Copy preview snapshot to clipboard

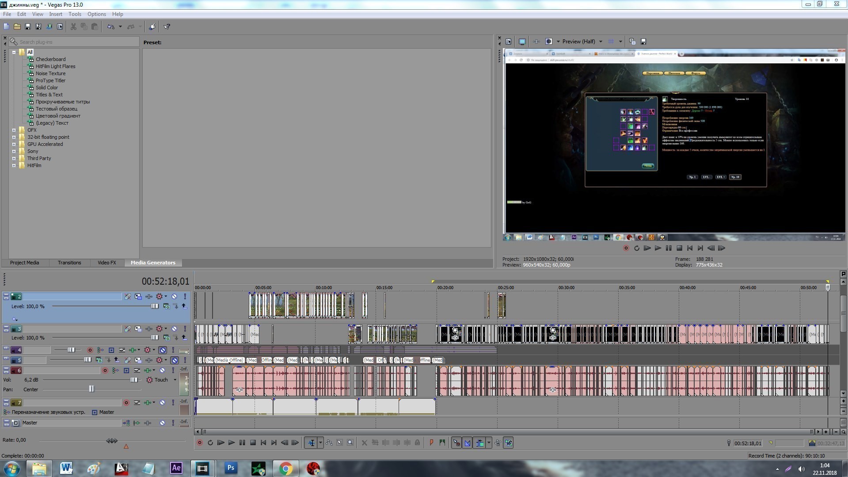coord(632,42)
